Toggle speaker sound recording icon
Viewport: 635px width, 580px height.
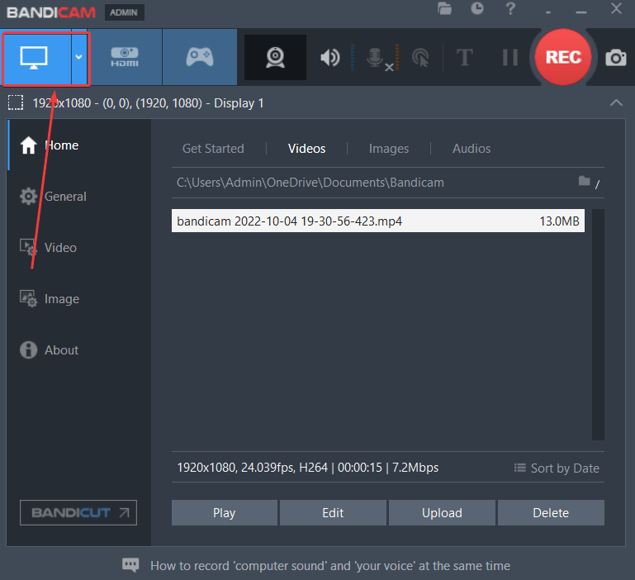[x=330, y=58]
